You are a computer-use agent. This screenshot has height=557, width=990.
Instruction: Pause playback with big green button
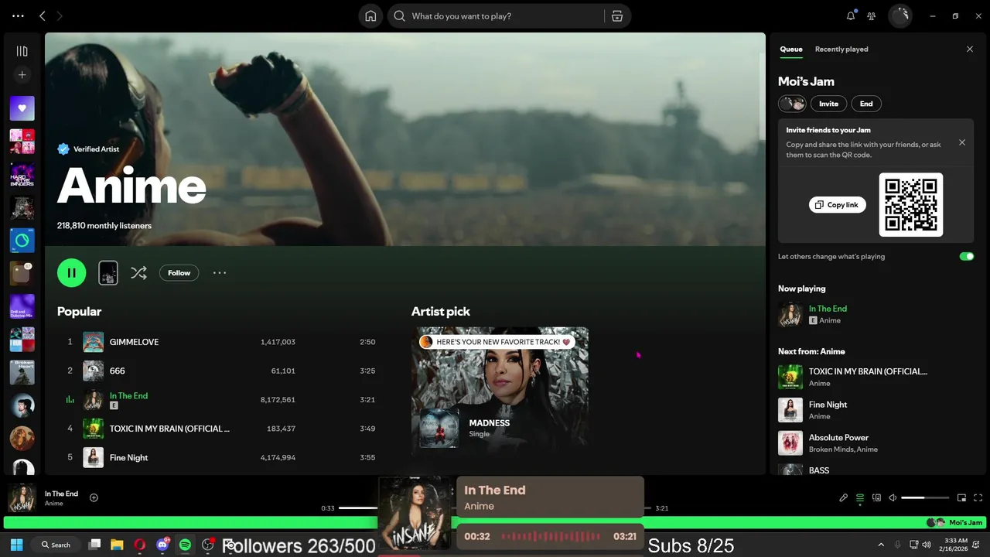[71, 272]
